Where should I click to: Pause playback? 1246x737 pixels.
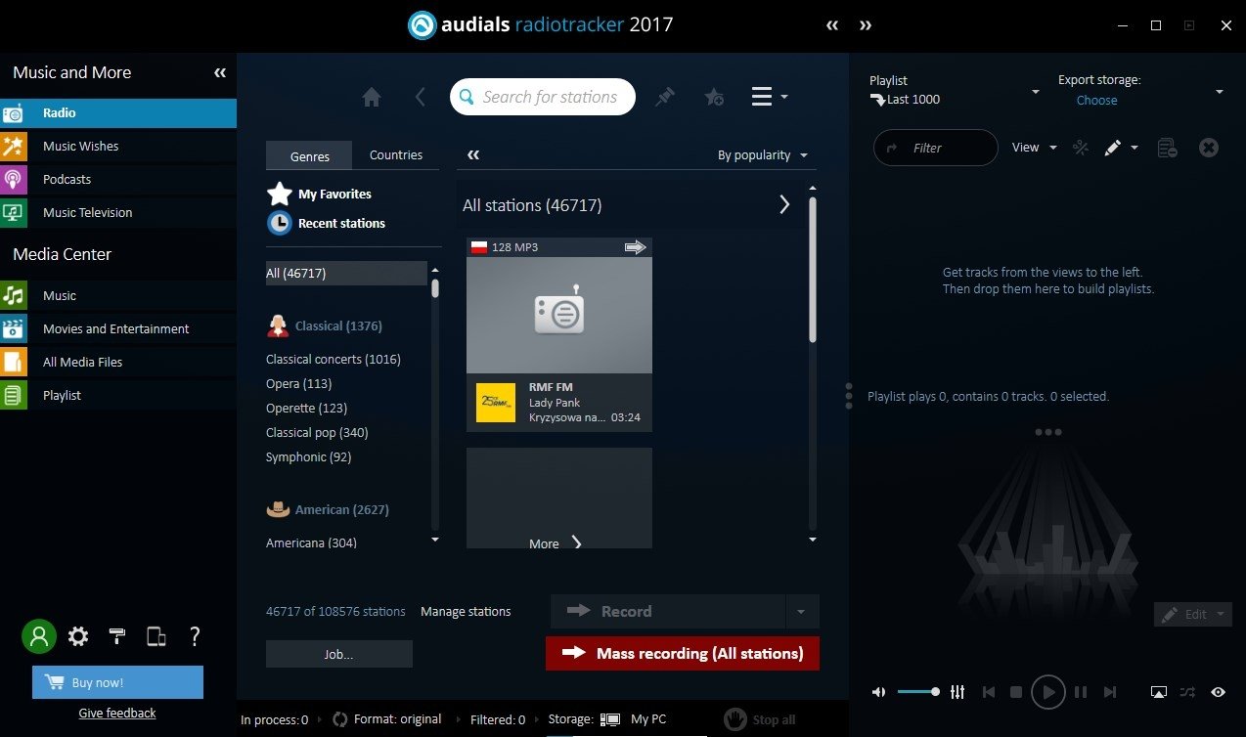[1081, 692]
